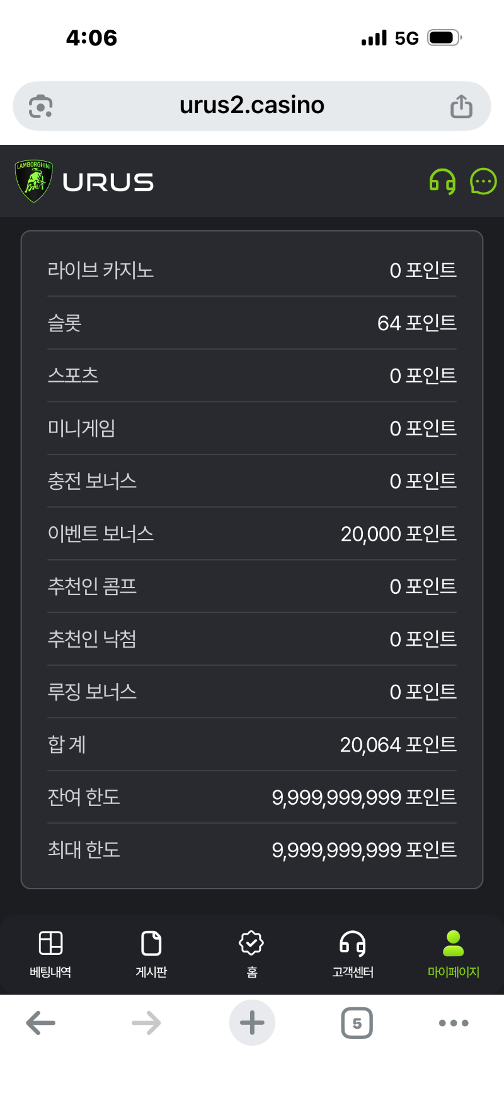The image size is (504, 1095).
Task: Tap the 슬롯 64 포인트 row
Action: pos(252,323)
